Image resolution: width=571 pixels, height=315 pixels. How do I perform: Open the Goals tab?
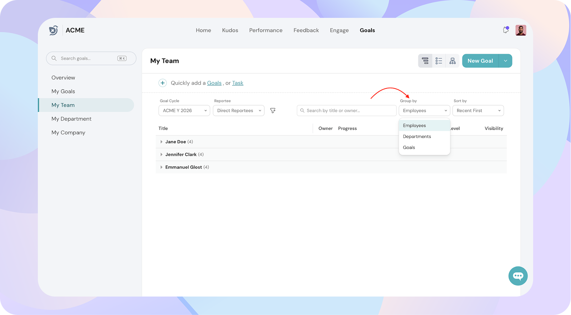367,30
